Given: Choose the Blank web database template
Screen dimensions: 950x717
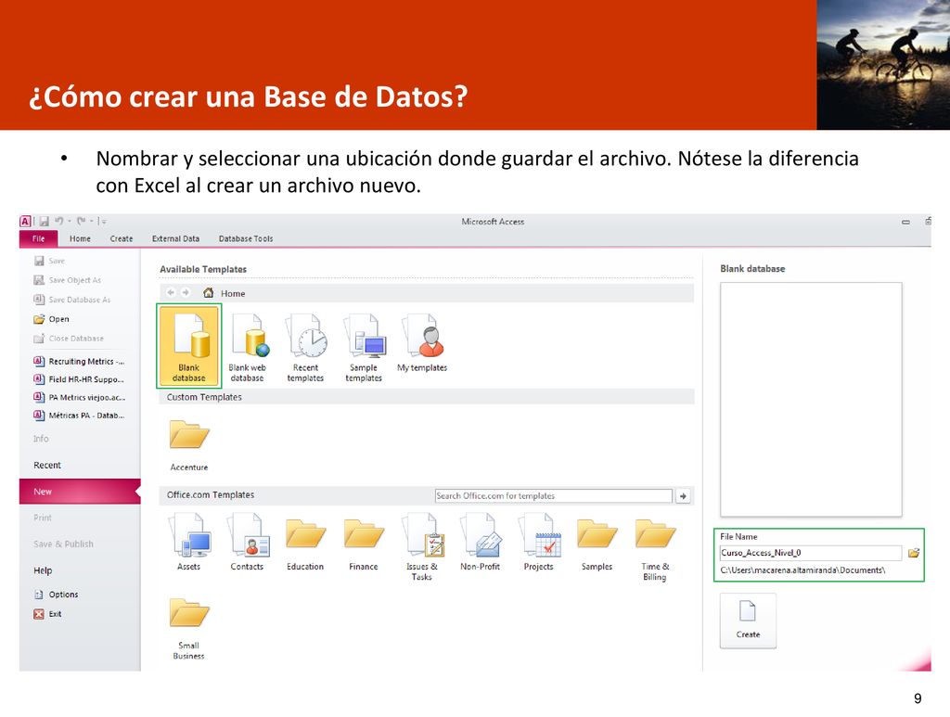Looking at the screenshot, I should tap(247, 347).
